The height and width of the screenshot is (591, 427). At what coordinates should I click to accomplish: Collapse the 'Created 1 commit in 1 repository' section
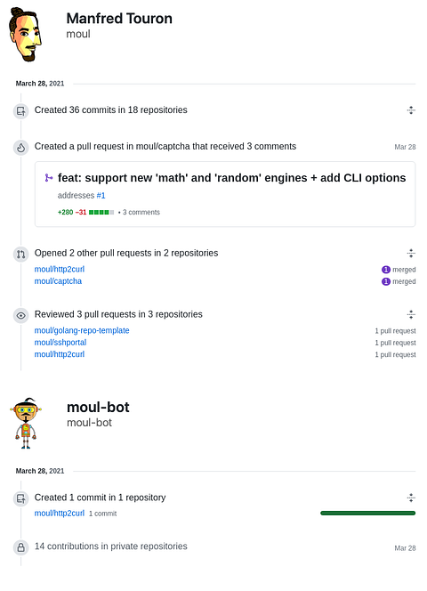coord(411,498)
